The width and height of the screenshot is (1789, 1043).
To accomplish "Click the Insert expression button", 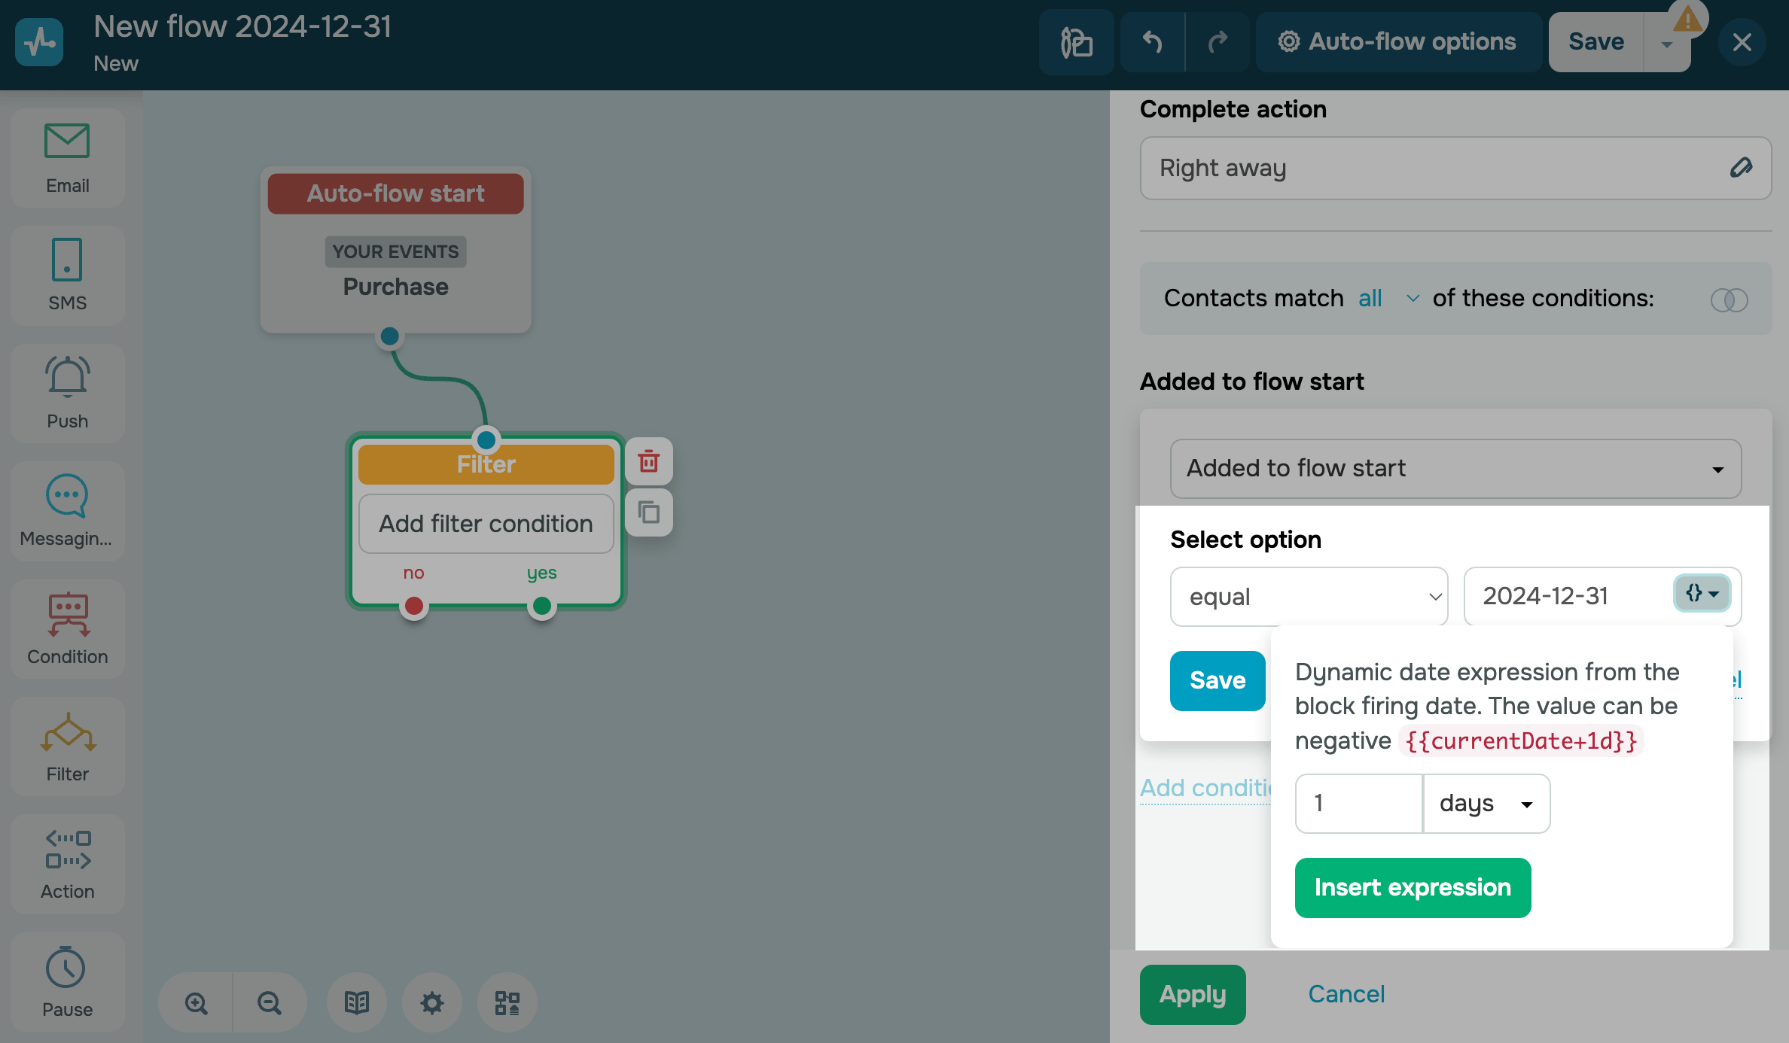I will pos(1413,887).
